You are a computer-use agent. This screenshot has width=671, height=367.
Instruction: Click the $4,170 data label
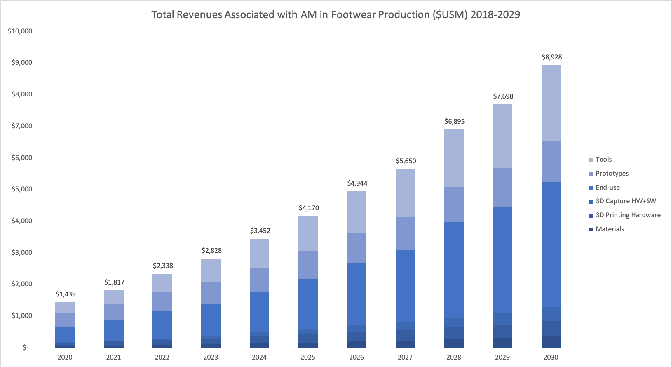click(309, 208)
